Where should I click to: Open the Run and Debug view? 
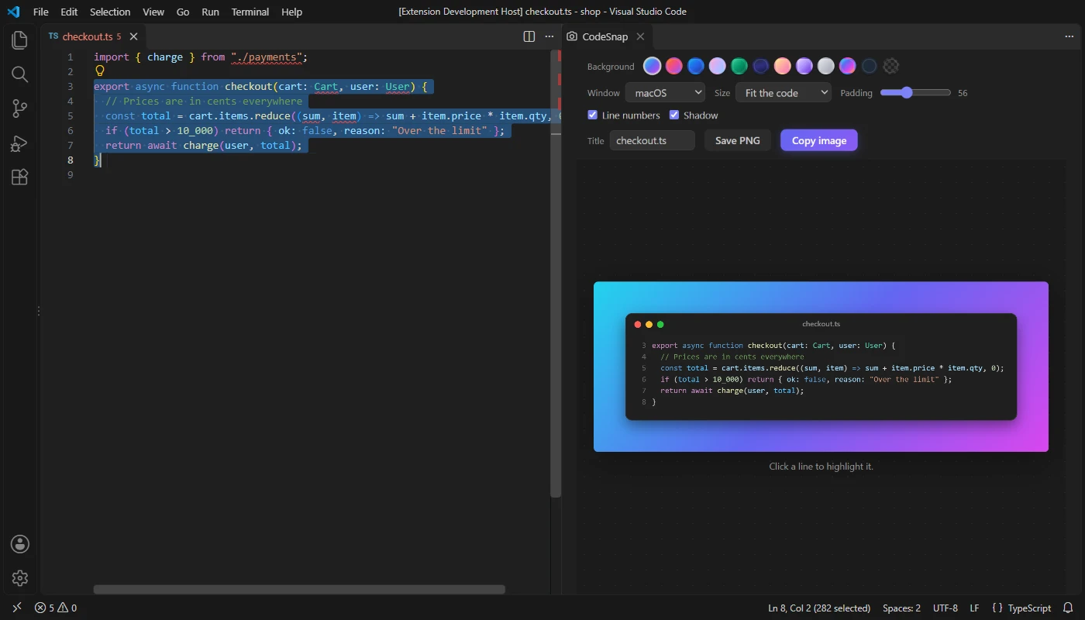click(x=20, y=143)
